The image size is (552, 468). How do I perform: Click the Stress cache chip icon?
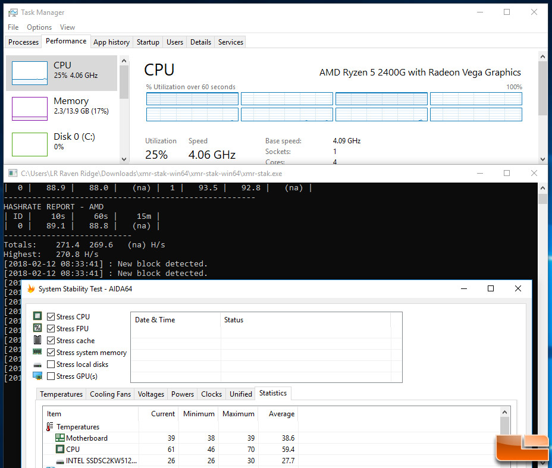click(37, 340)
